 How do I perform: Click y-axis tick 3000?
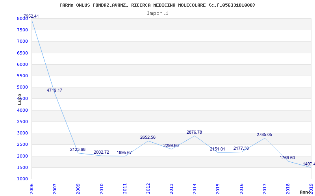[22, 133]
